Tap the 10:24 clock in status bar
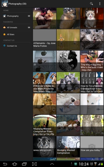Screen dimensions: 104x167 (84, 164)
